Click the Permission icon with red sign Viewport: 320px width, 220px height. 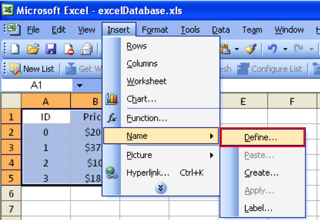(x=69, y=49)
